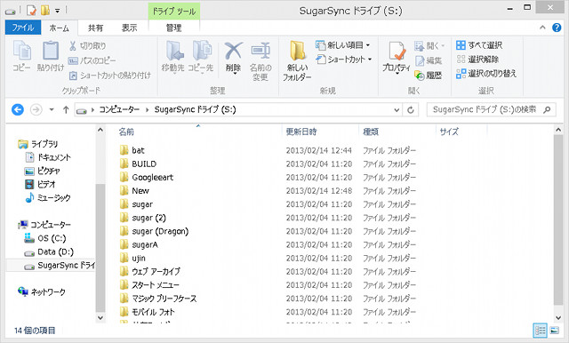Screen dimensions: 569x343
Task: Open the recent locations dropdown arrow
Action: tap(52, 109)
